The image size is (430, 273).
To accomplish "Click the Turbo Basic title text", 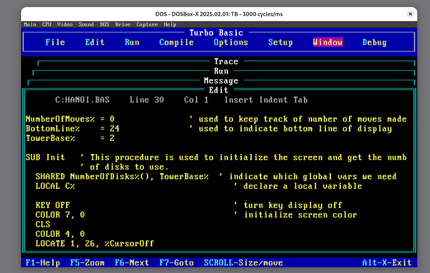I will click(x=216, y=33).
